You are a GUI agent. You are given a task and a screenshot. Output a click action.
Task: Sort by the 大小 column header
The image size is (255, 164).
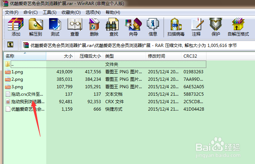point(60,56)
